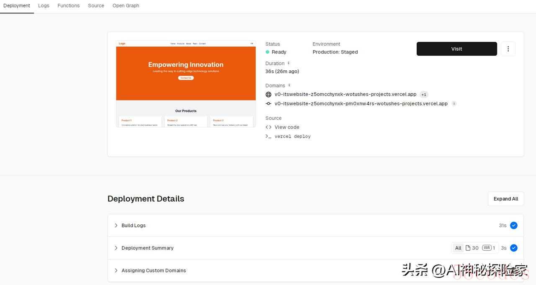Click the Expand All button
The image size is (536, 285).
(x=506, y=199)
